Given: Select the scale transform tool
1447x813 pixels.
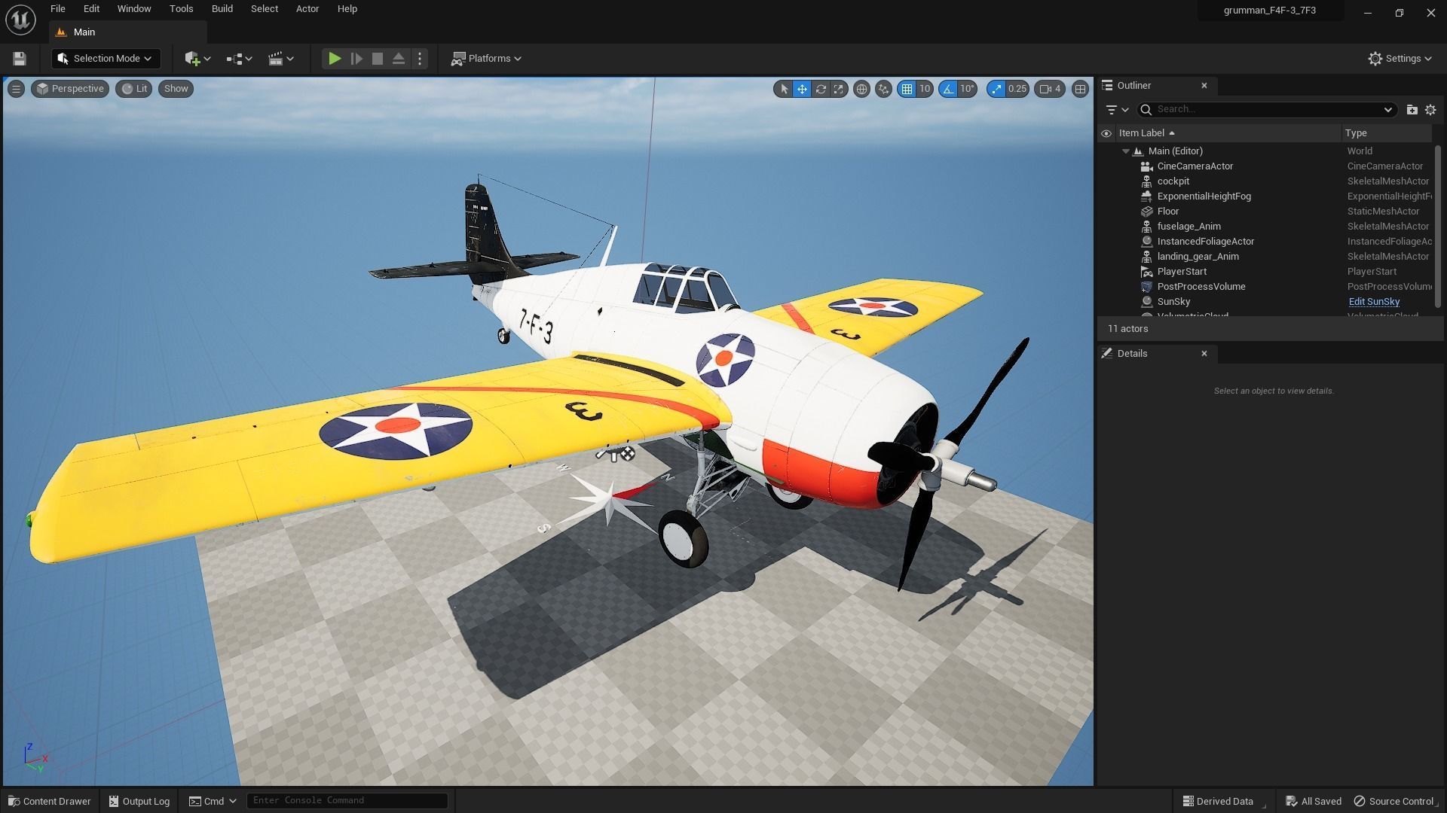Looking at the screenshot, I should pos(839,89).
